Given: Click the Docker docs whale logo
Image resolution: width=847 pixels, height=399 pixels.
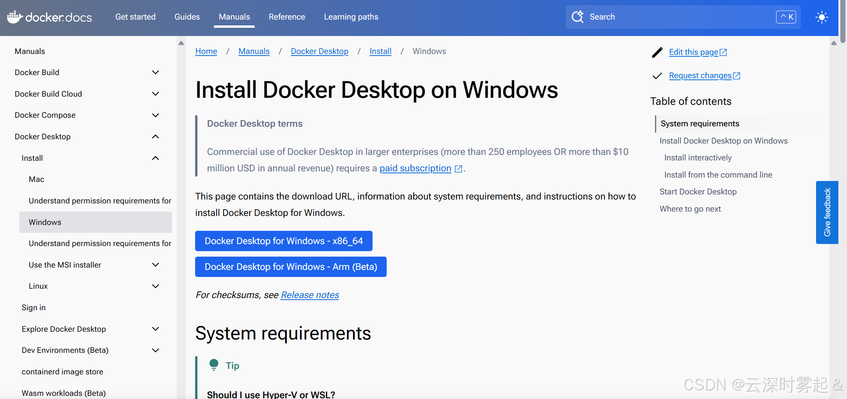Looking at the screenshot, I should click(15, 17).
